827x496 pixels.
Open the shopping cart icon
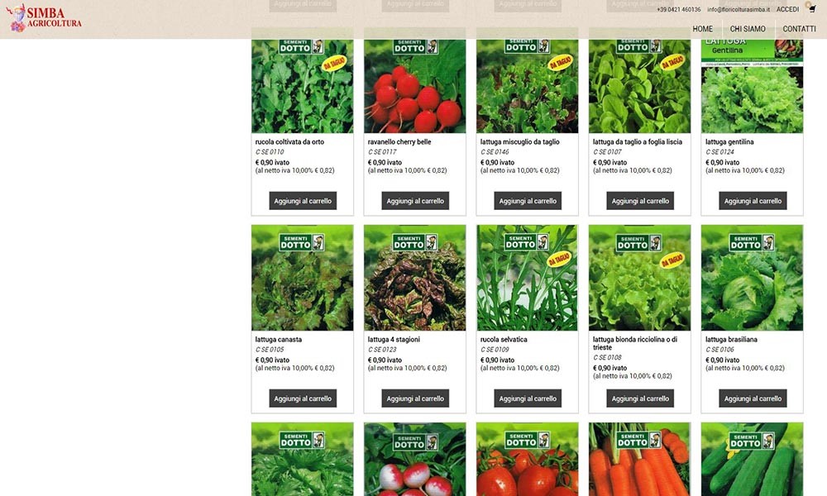[812, 9]
